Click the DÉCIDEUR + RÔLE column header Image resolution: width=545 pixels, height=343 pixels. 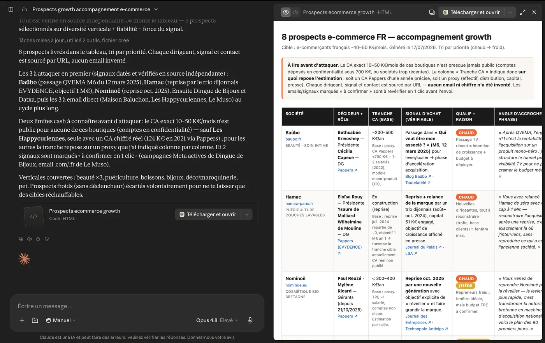point(351,117)
